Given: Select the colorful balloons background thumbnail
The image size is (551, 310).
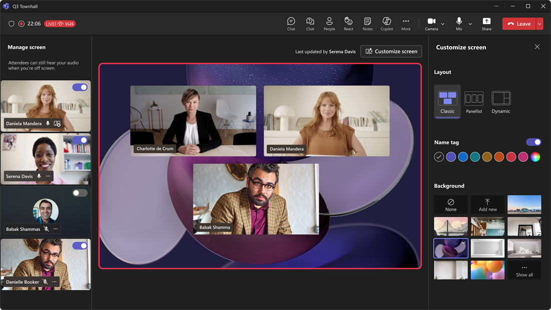Looking at the screenshot, I should pos(488,270).
